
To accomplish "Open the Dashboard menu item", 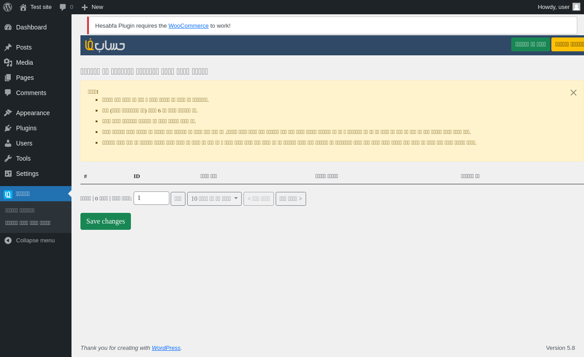I will [x=36, y=27].
